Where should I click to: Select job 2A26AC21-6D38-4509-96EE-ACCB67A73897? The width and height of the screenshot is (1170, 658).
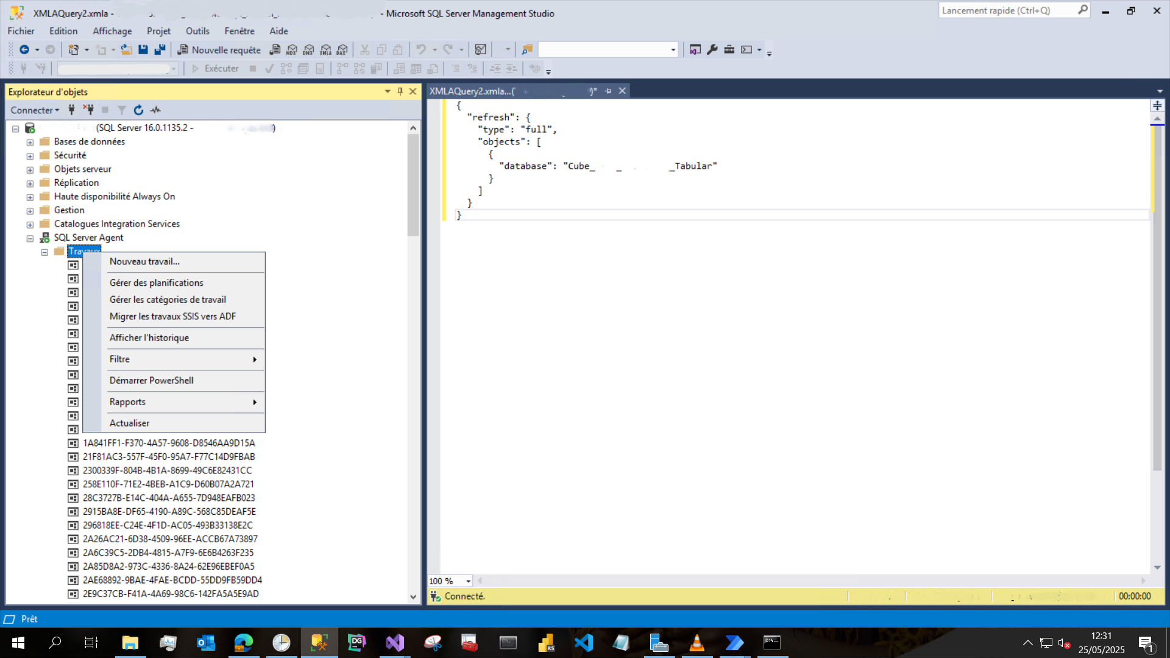(x=170, y=539)
